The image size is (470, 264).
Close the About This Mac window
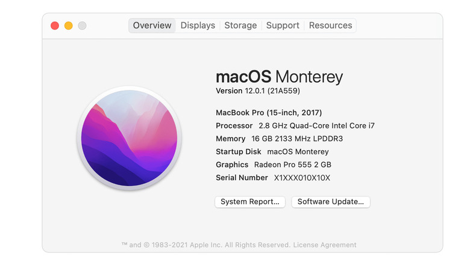pos(55,25)
